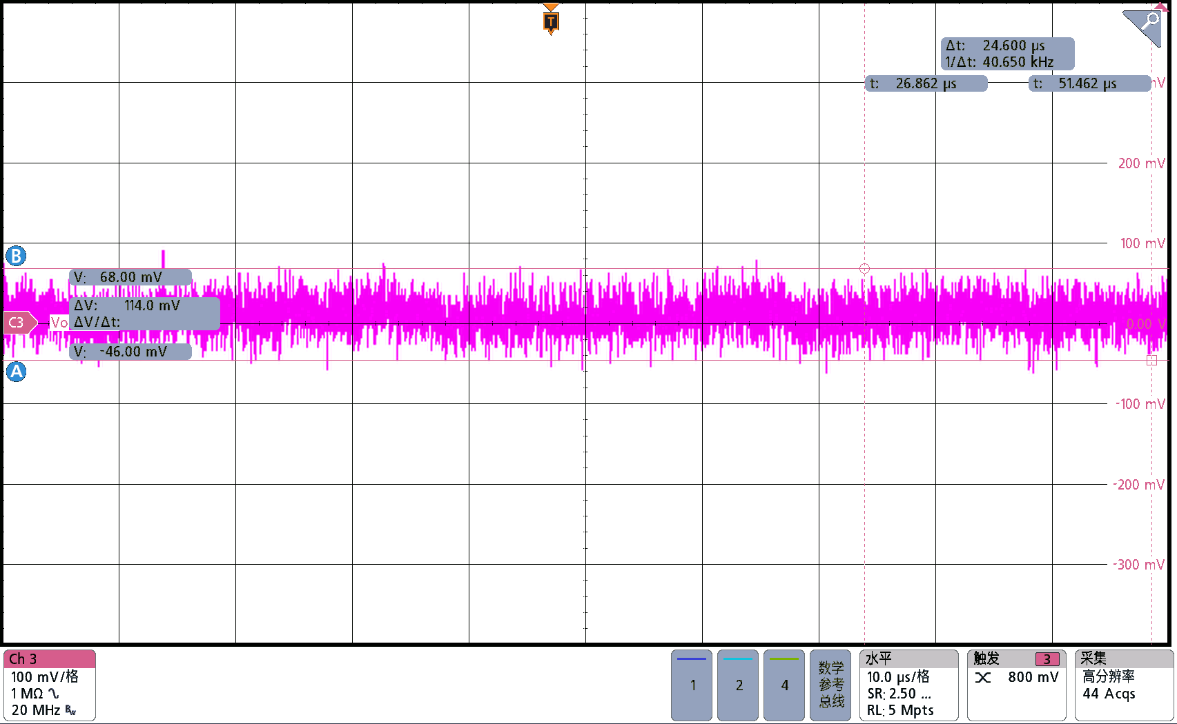Open the 触发 trigger settings badge
Viewport: 1177px width, 724px height.
[1016, 685]
